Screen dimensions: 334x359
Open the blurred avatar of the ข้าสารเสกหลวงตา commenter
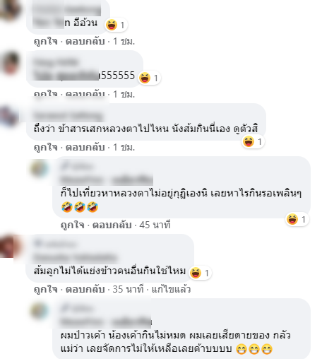pyautogui.click(x=9, y=117)
